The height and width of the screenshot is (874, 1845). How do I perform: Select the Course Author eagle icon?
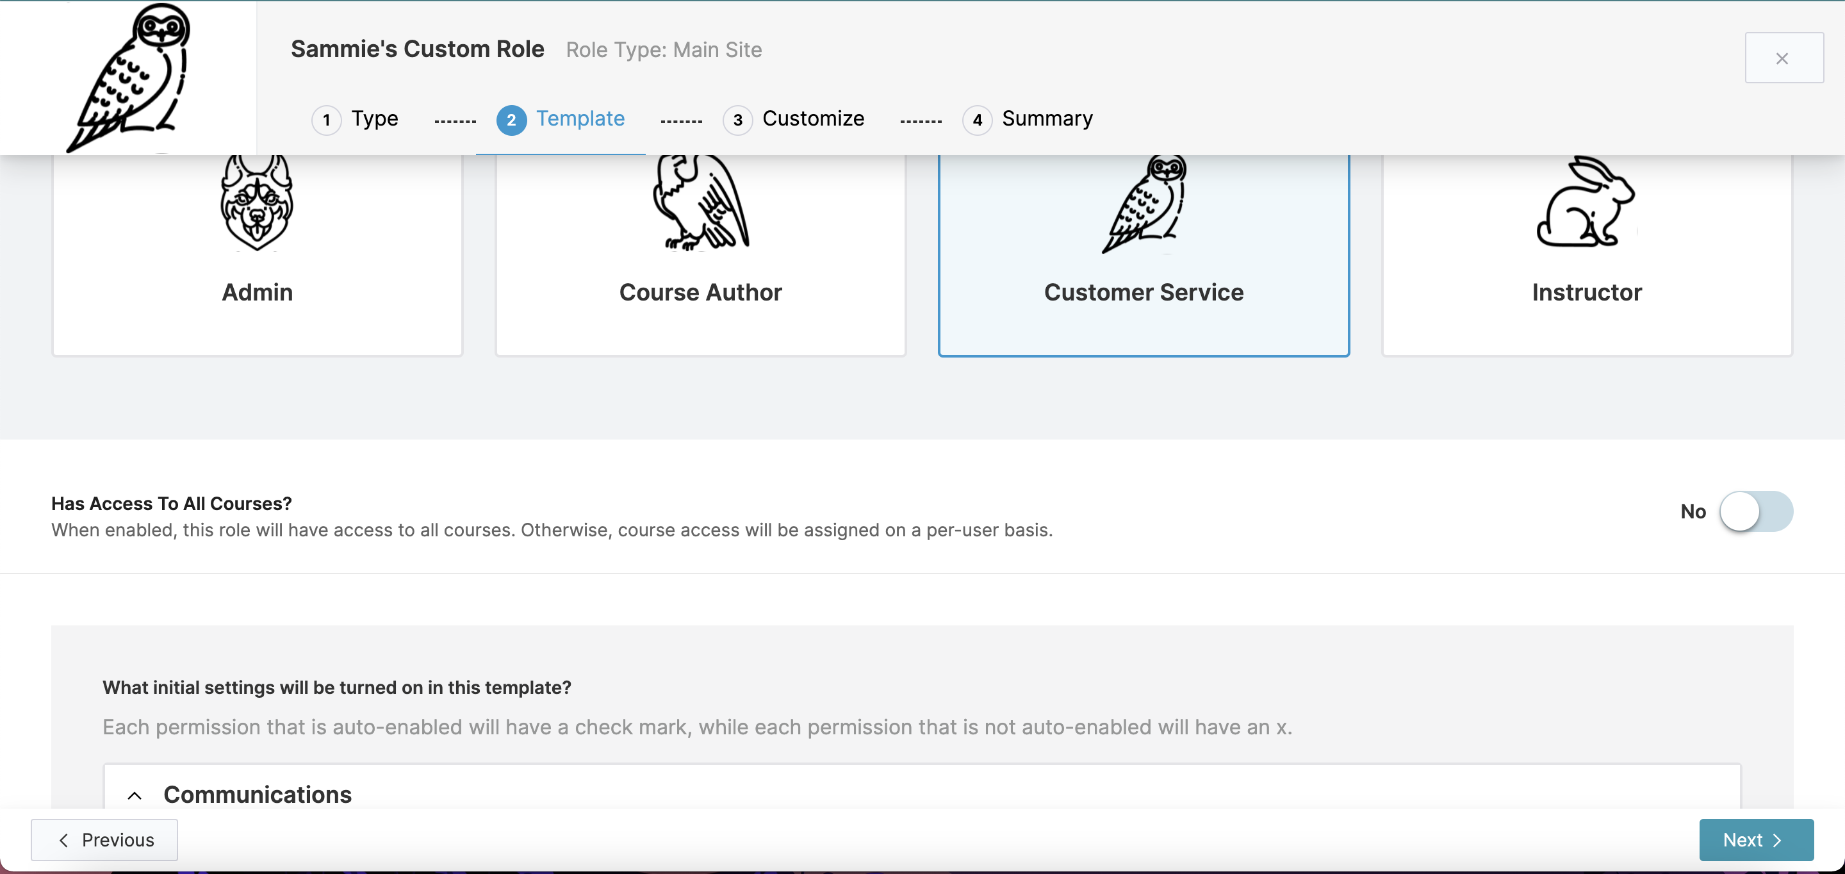pos(700,204)
